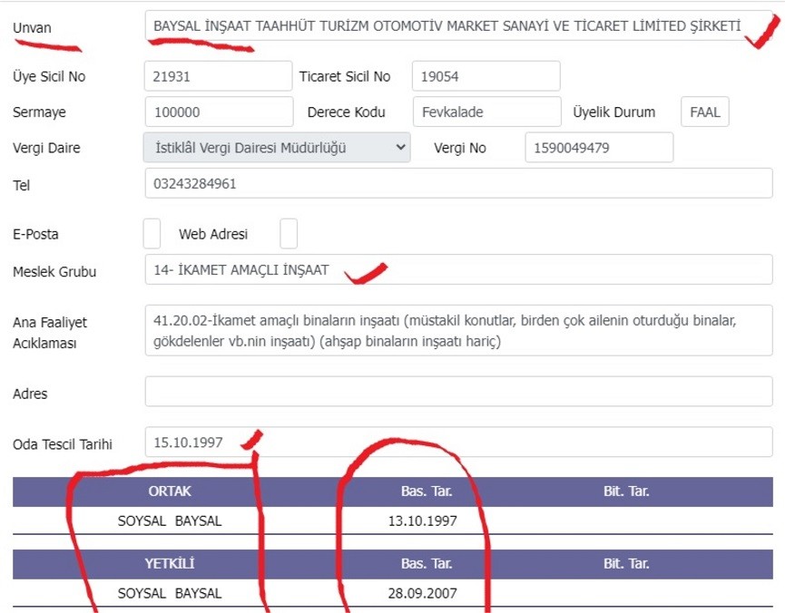This screenshot has height=613, width=785.
Task: Open the Vergi Daire dropdown
Action: tap(277, 147)
